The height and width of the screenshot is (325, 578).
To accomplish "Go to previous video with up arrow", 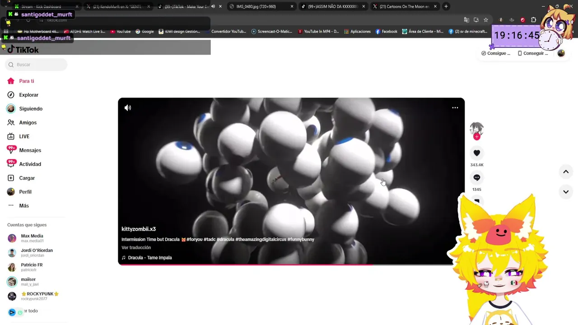I will (566, 172).
